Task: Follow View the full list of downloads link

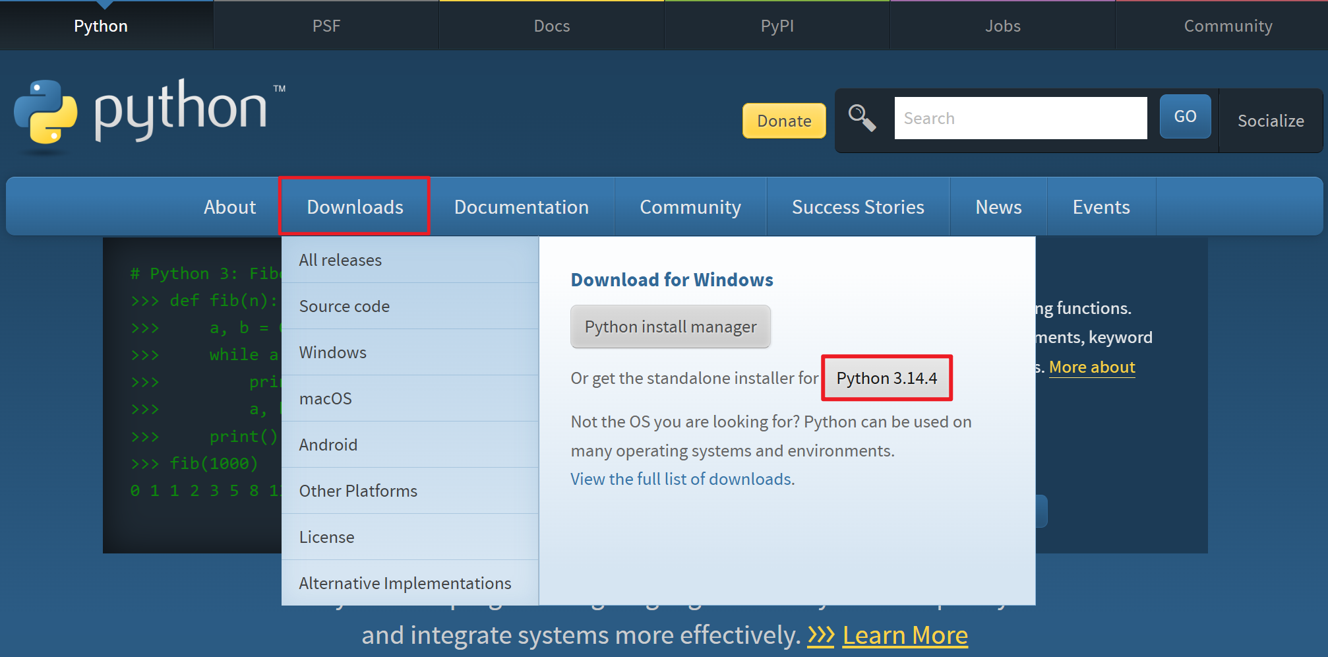Action: tap(682, 479)
